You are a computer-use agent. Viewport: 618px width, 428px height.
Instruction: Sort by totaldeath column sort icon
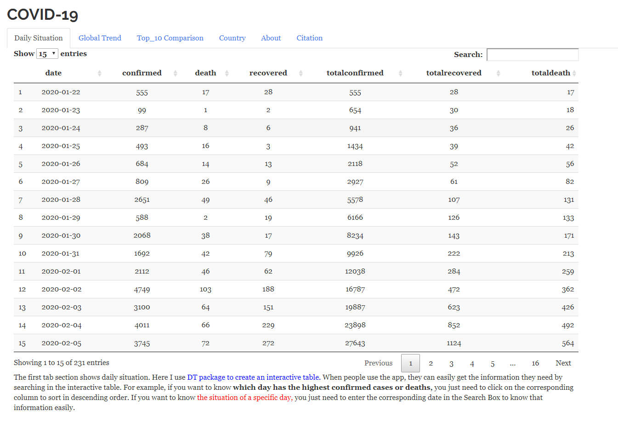point(574,73)
